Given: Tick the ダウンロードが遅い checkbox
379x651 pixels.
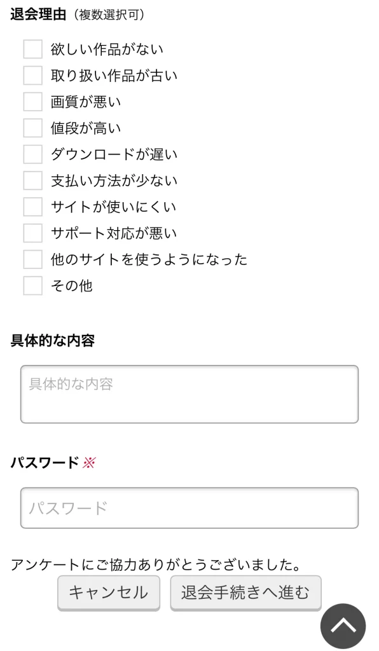Looking at the screenshot, I should (x=31, y=154).
